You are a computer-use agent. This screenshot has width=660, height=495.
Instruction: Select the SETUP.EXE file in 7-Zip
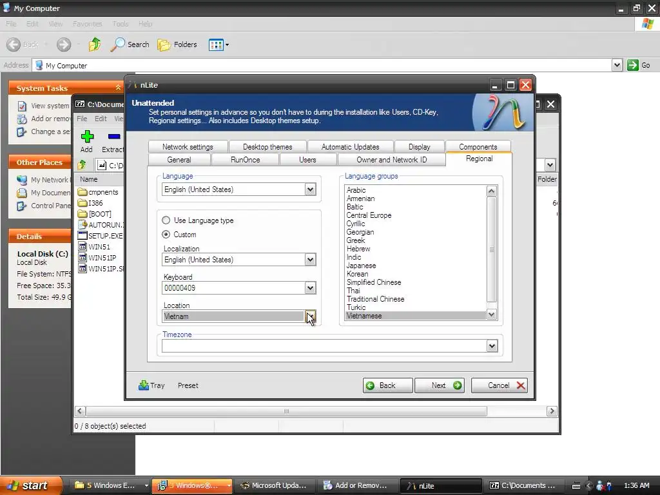point(100,236)
